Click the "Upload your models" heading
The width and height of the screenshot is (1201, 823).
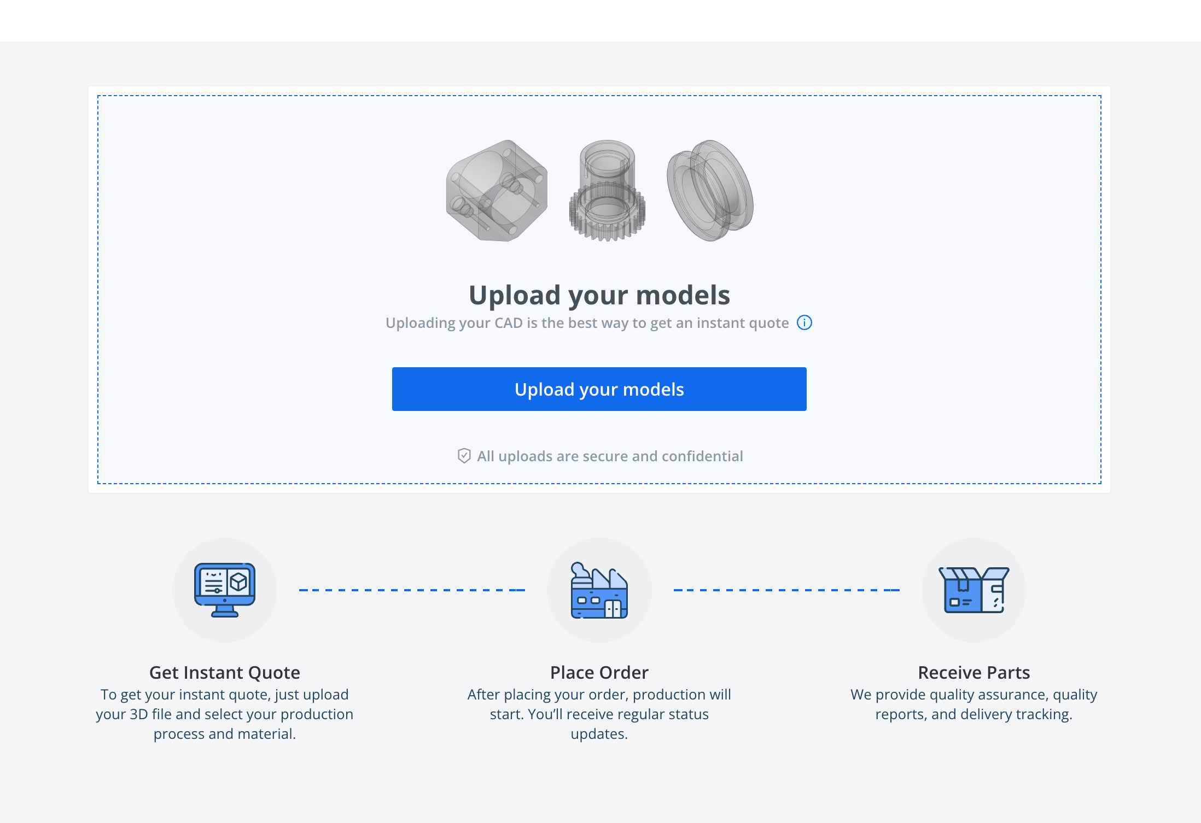(x=599, y=295)
